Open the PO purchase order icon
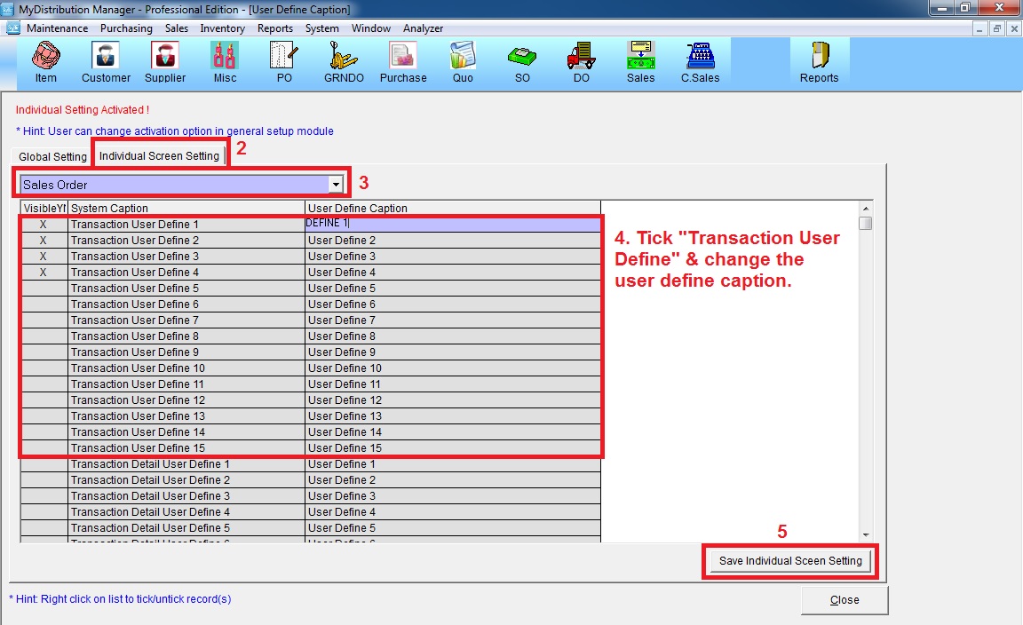 tap(284, 62)
